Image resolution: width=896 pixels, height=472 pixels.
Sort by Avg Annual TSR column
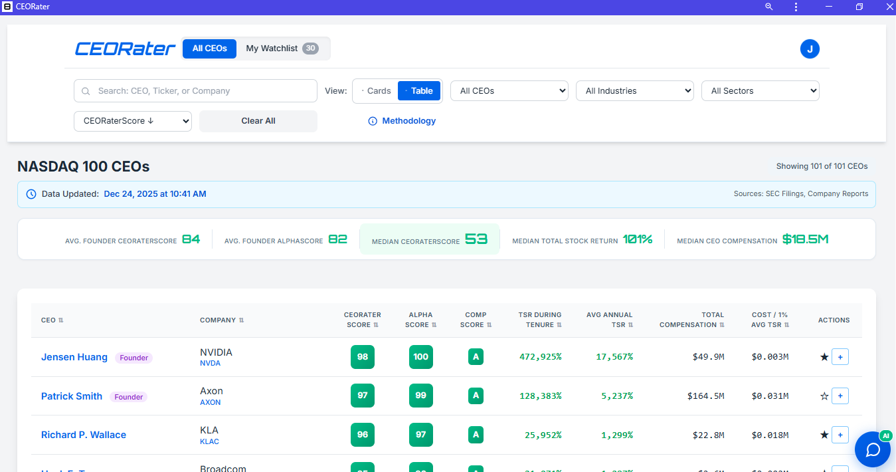pos(610,320)
